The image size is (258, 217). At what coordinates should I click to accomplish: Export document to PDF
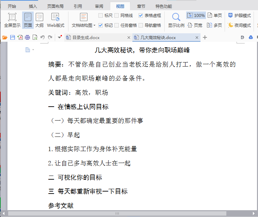coord(20,37)
